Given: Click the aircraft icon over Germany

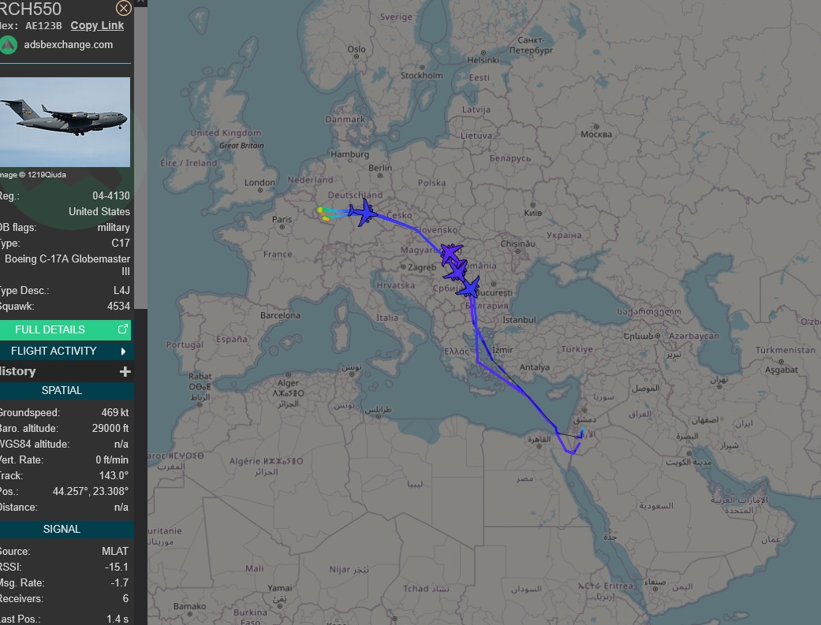Looking at the screenshot, I should [x=364, y=212].
